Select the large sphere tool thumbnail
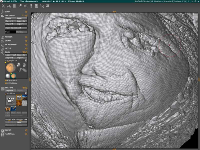This screenshot has height=150, width=200. [x=10, y=67]
